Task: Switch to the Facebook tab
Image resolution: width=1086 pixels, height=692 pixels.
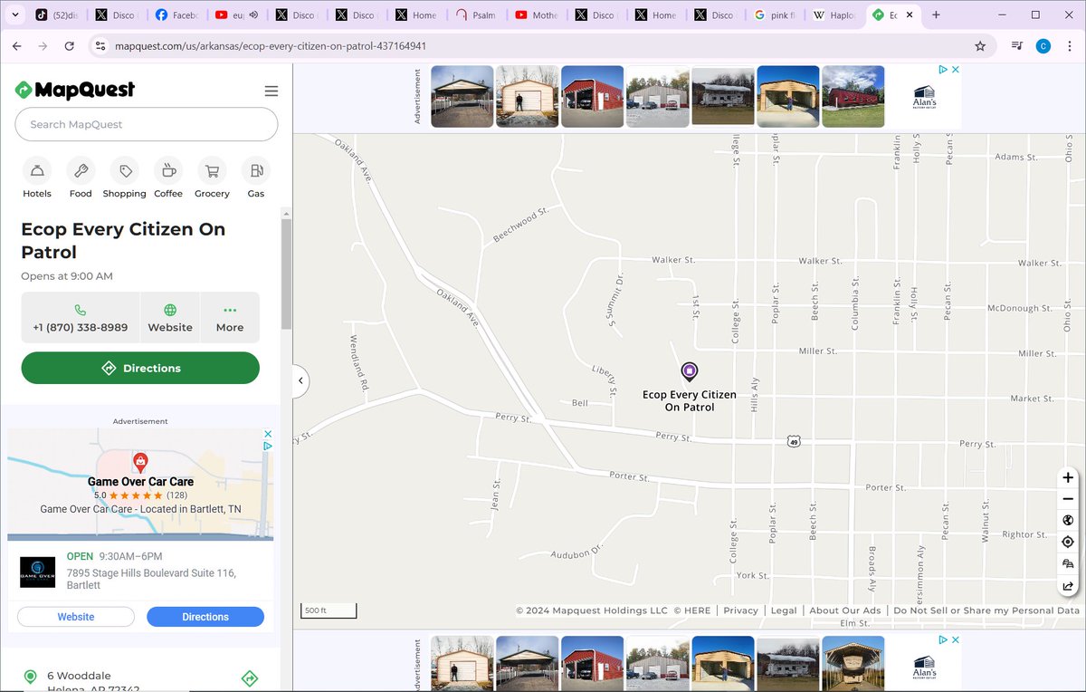Action: point(176,15)
